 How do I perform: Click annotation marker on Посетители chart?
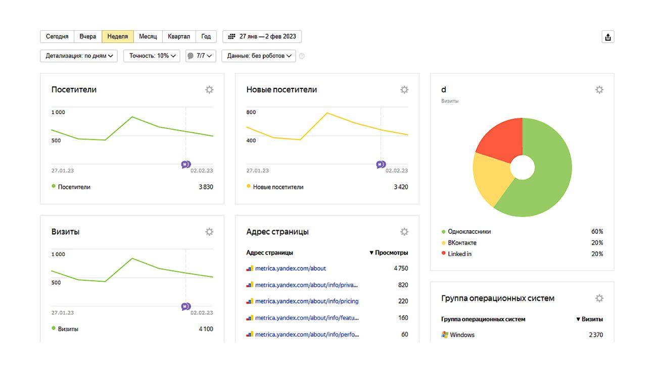pos(186,165)
